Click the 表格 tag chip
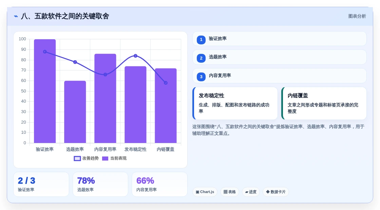 tap(229, 192)
